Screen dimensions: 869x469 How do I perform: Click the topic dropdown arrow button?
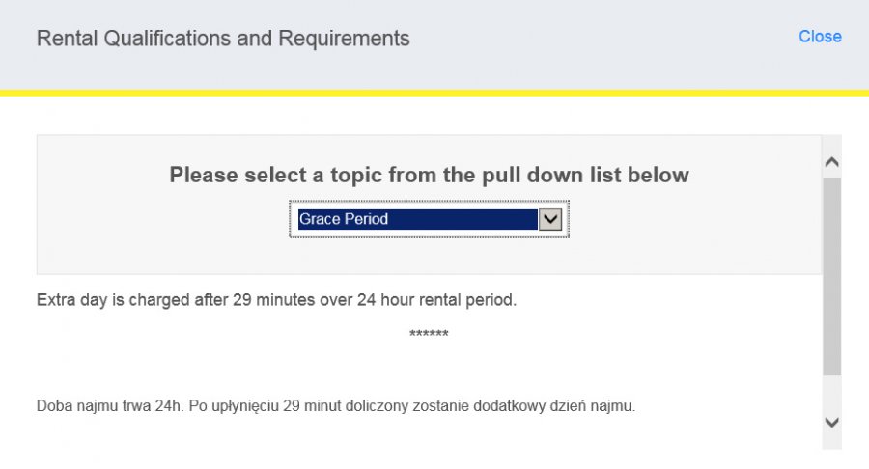pyautogui.click(x=550, y=219)
